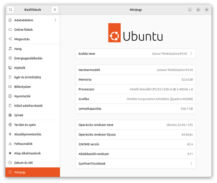Screen dimensions: 217x183
Task: Choose Külső adathordozók in the sidebar
Action: 33,106
